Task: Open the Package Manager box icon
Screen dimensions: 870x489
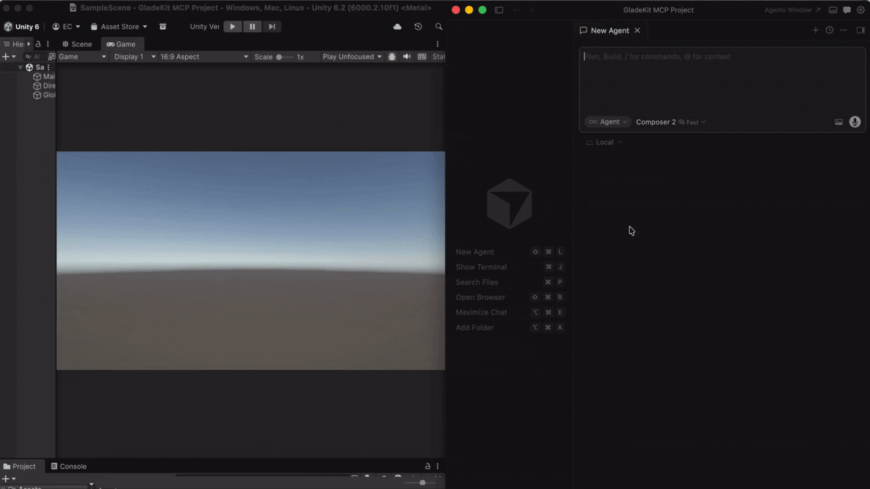Action: pos(163,27)
